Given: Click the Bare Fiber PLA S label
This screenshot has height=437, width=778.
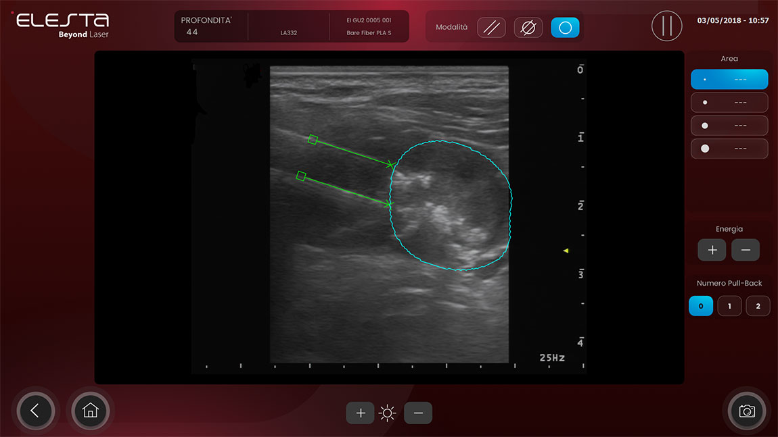Looking at the screenshot, I should 369,32.
